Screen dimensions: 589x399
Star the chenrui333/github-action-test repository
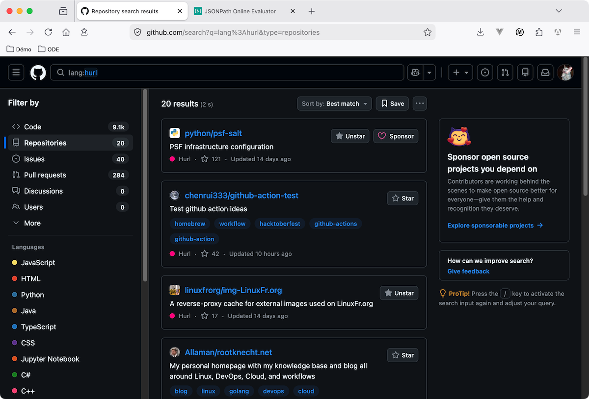coord(402,198)
